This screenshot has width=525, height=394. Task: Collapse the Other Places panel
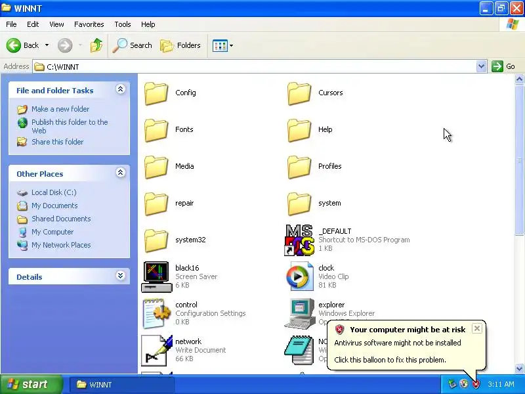click(121, 173)
